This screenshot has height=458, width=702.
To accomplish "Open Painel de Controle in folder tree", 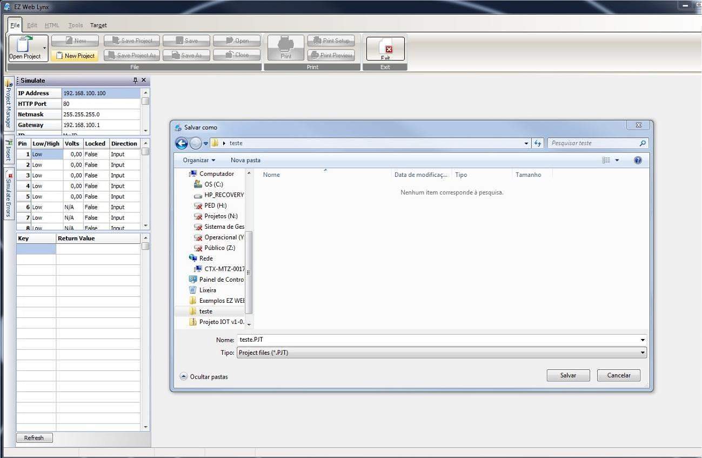I will [221, 280].
